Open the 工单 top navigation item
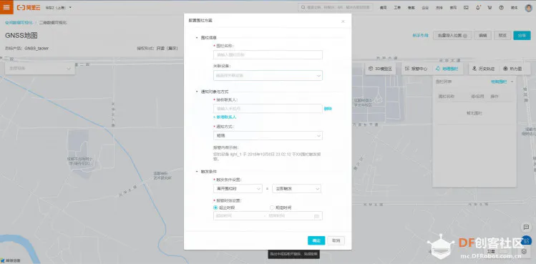The width and height of the screenshot is (536, 264). click(x=397, y=8)
